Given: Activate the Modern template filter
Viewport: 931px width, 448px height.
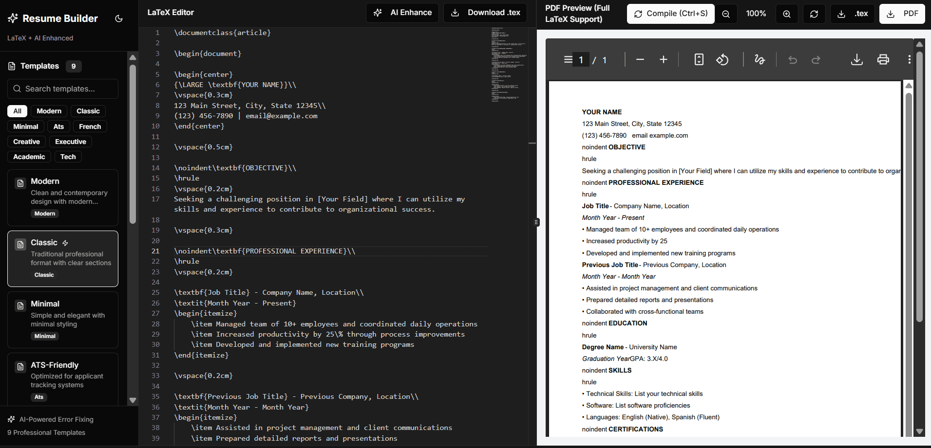Looking at the screenshot, I should [x=48, y=111].
